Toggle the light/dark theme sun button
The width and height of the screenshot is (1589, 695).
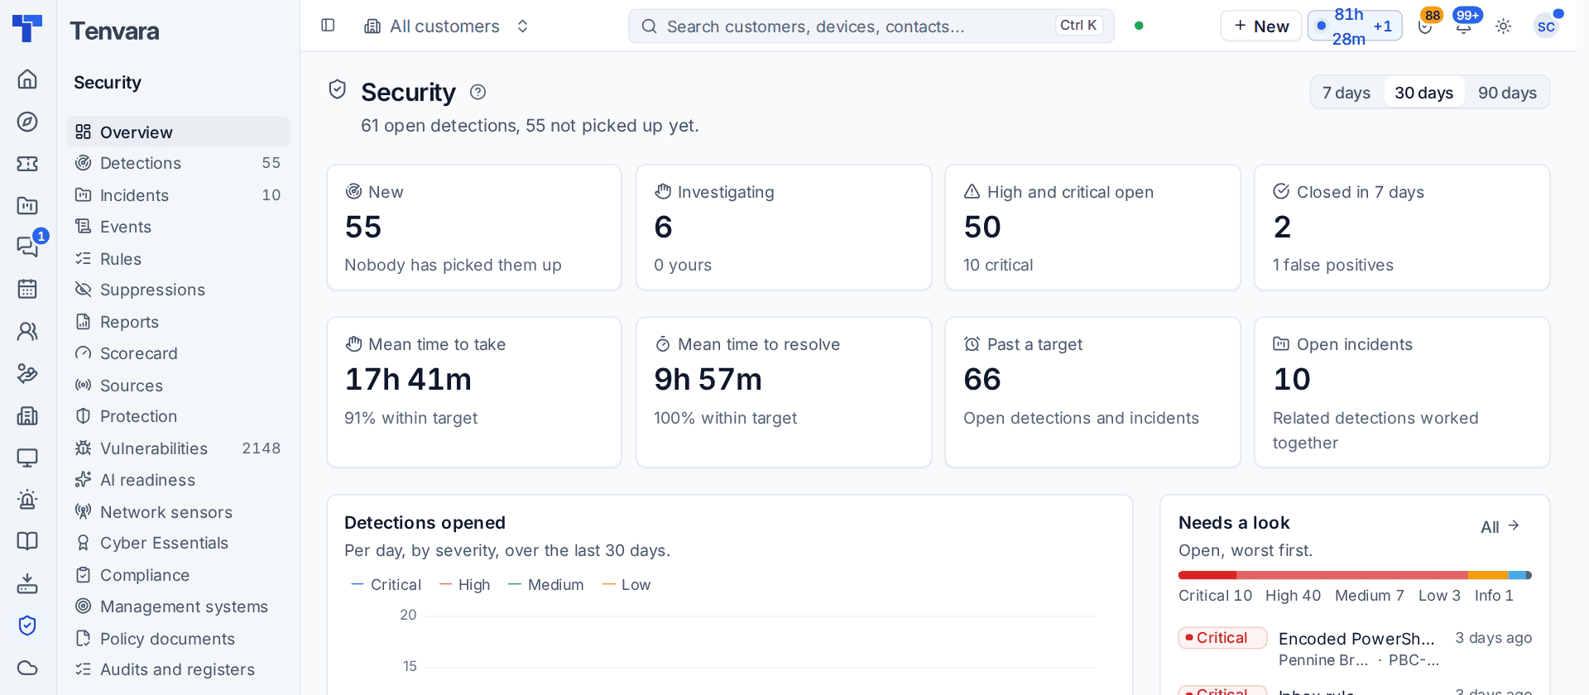click(1504, 26)
